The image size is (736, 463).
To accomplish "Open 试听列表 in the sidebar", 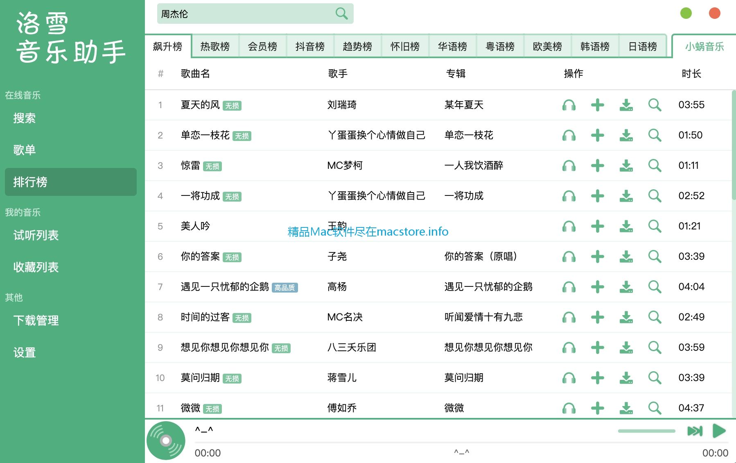I will pyautogui.click(x=71, y=235).
